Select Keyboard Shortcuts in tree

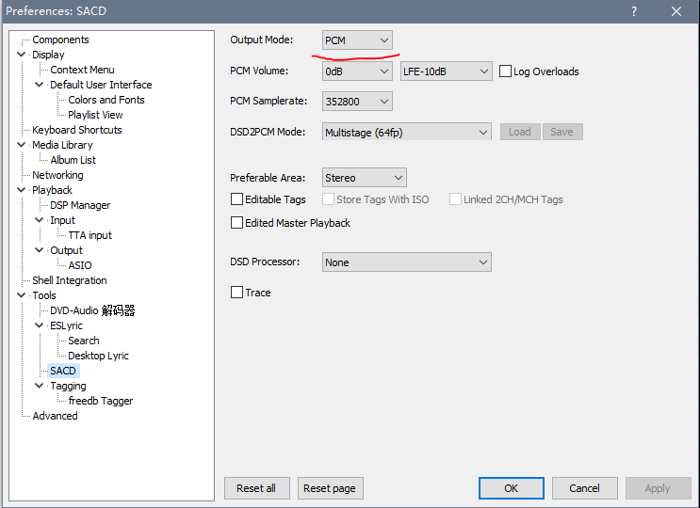pyautogui.click(x=76, y=130)
